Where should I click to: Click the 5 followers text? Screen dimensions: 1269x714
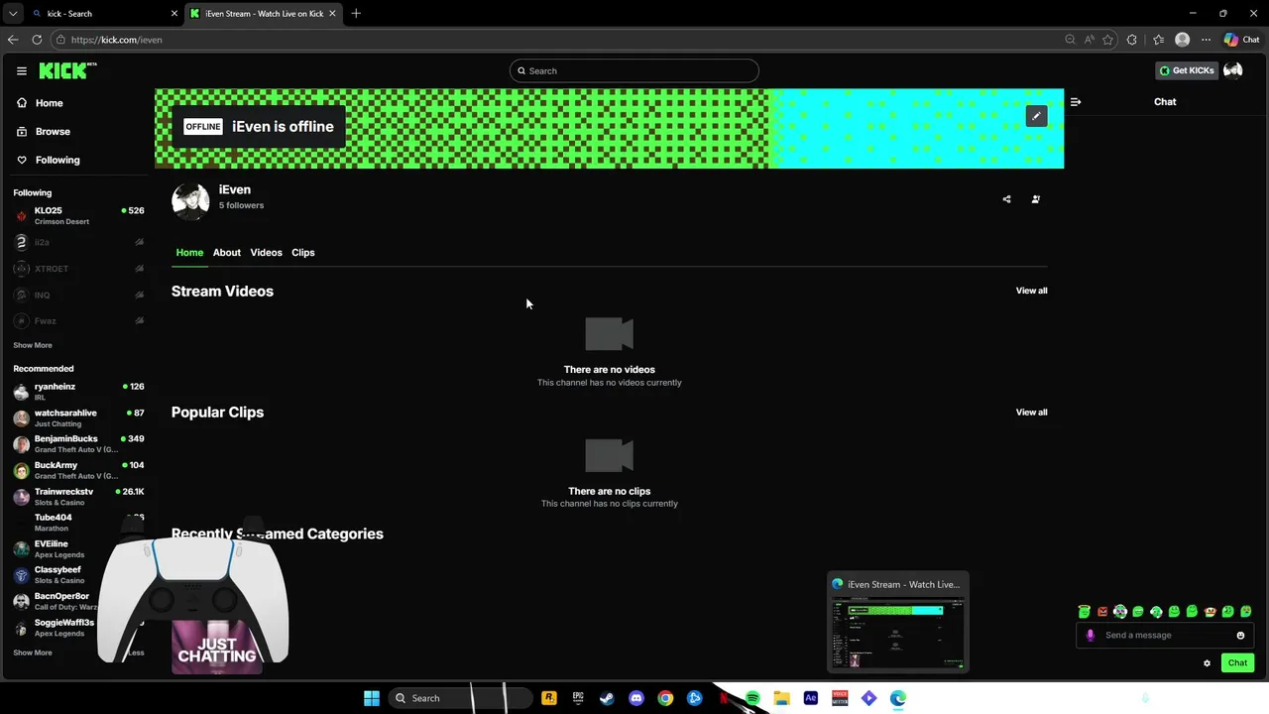pos(241,205)
